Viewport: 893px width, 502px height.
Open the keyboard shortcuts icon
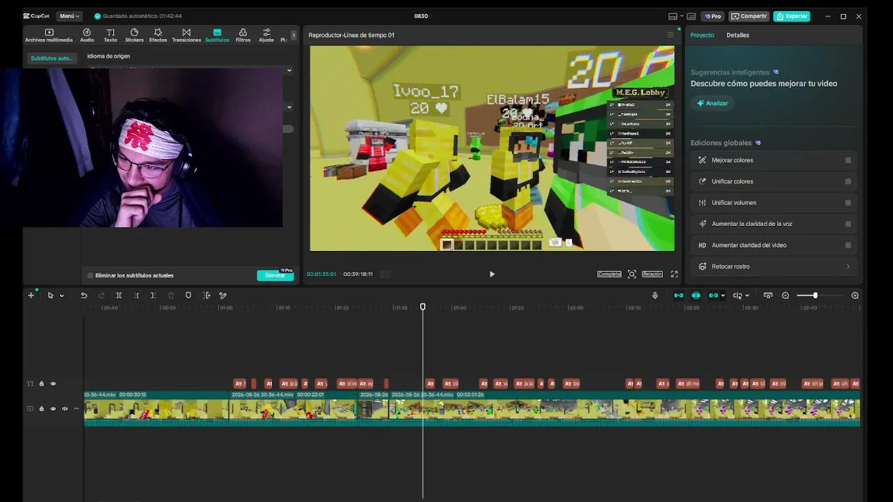click(691, 16)
